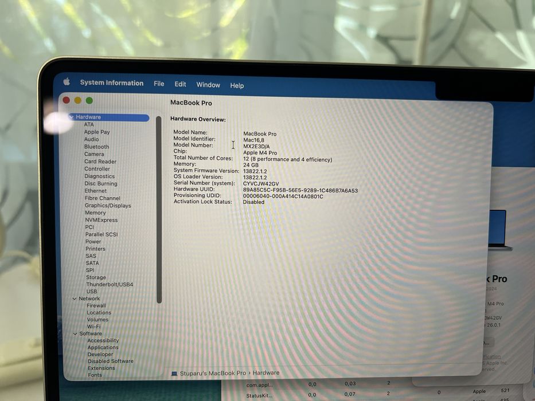Select Controller in the sidebar

pos(97,169)
